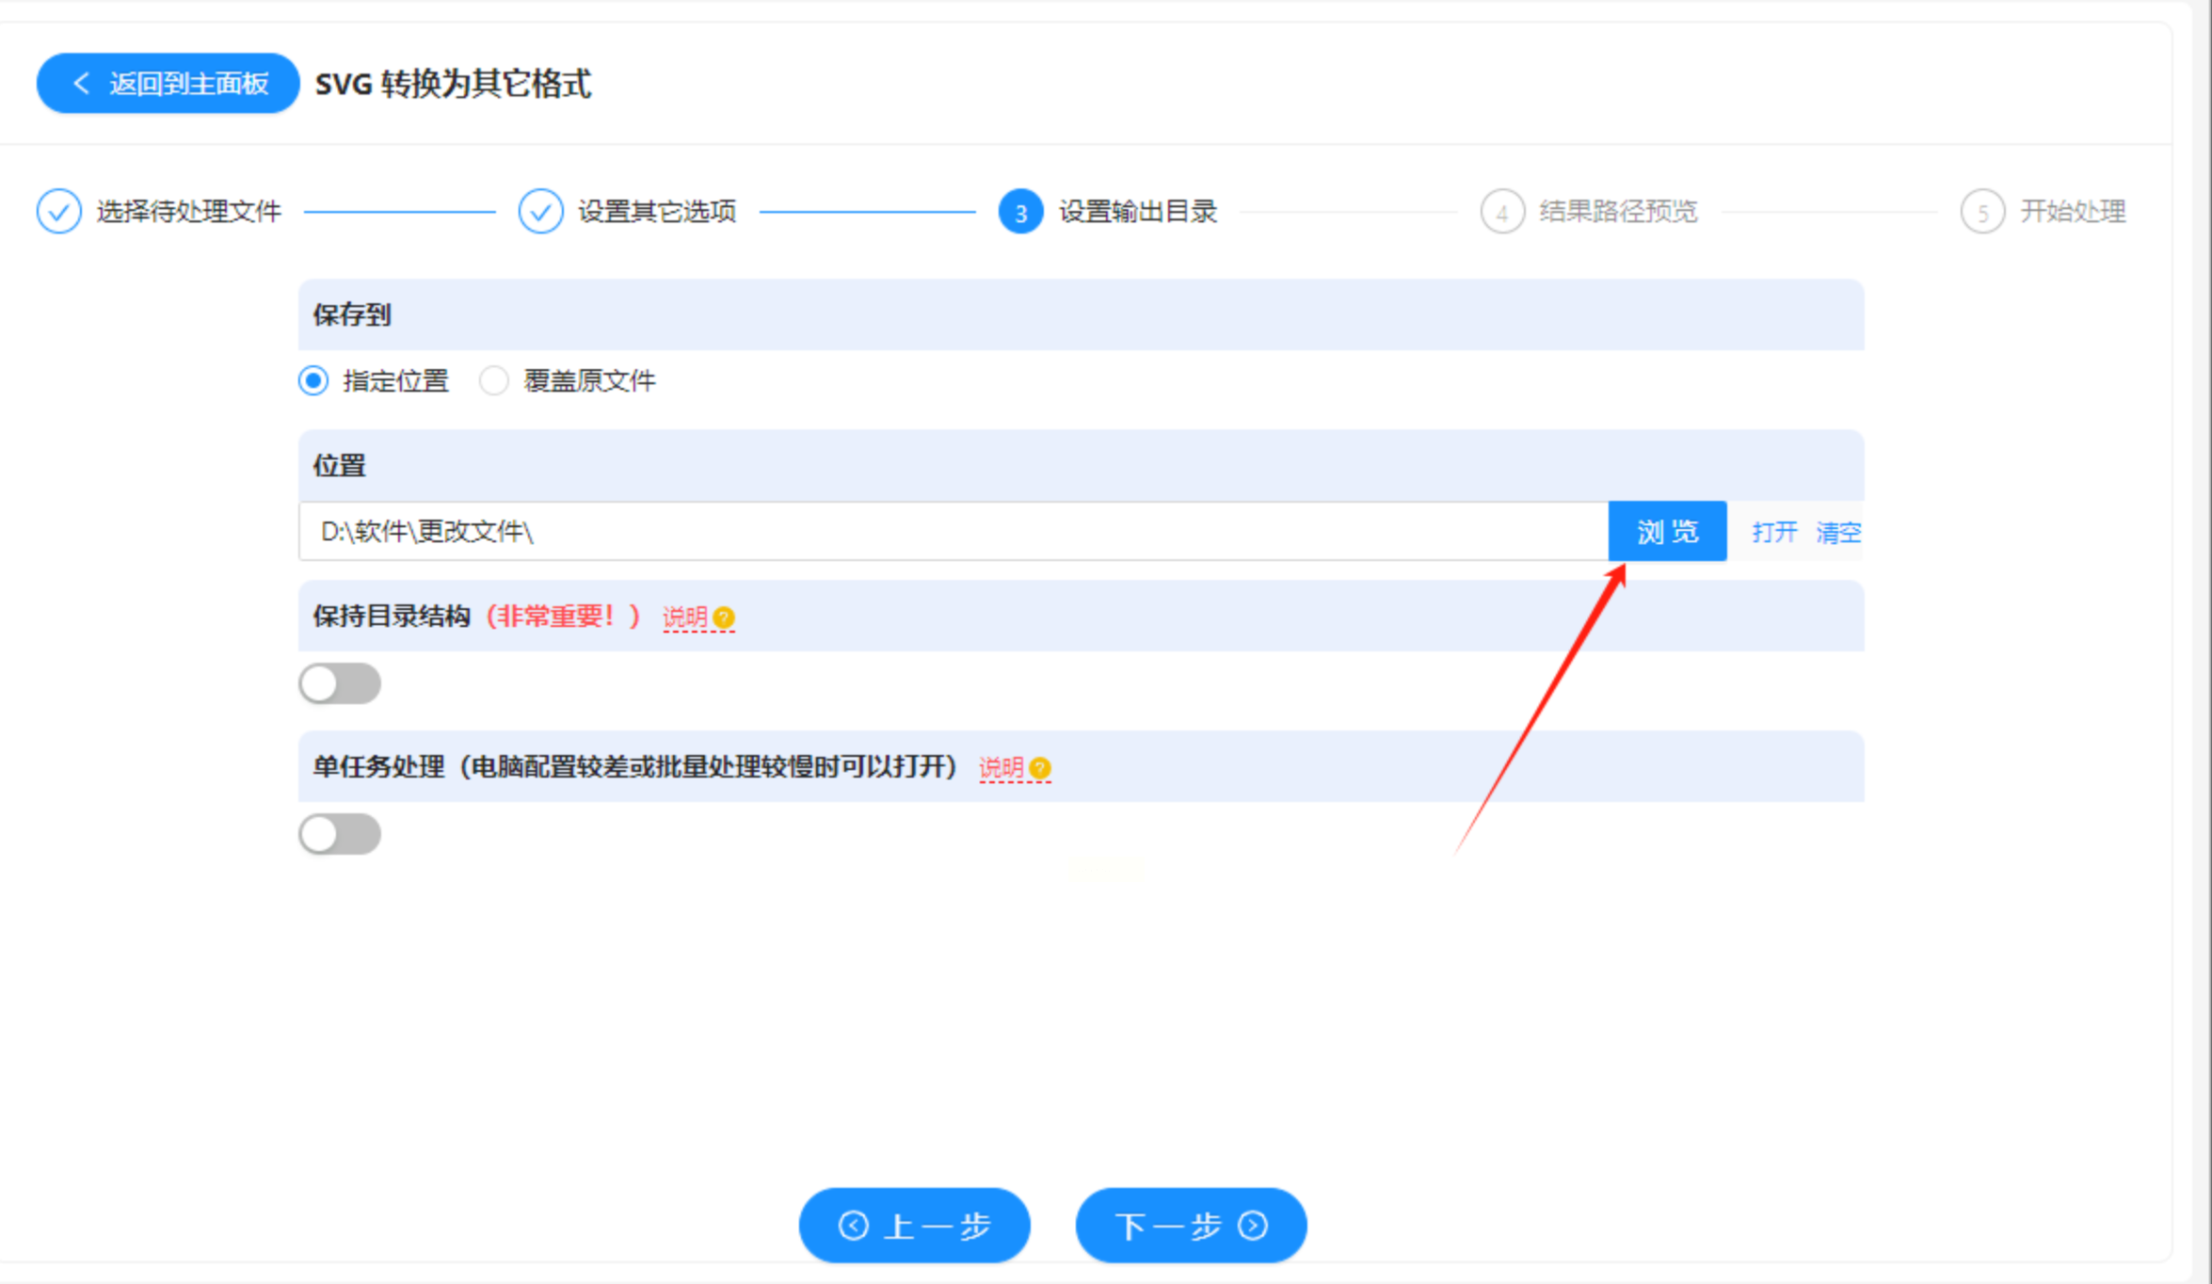This screenshot has width=2212, height=1284.
Task: Click the 打开 link next to browse
Action: point(1774,532)
